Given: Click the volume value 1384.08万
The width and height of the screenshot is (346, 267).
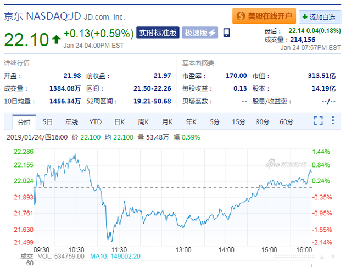Looking at the screenshot, I should 65,88.
